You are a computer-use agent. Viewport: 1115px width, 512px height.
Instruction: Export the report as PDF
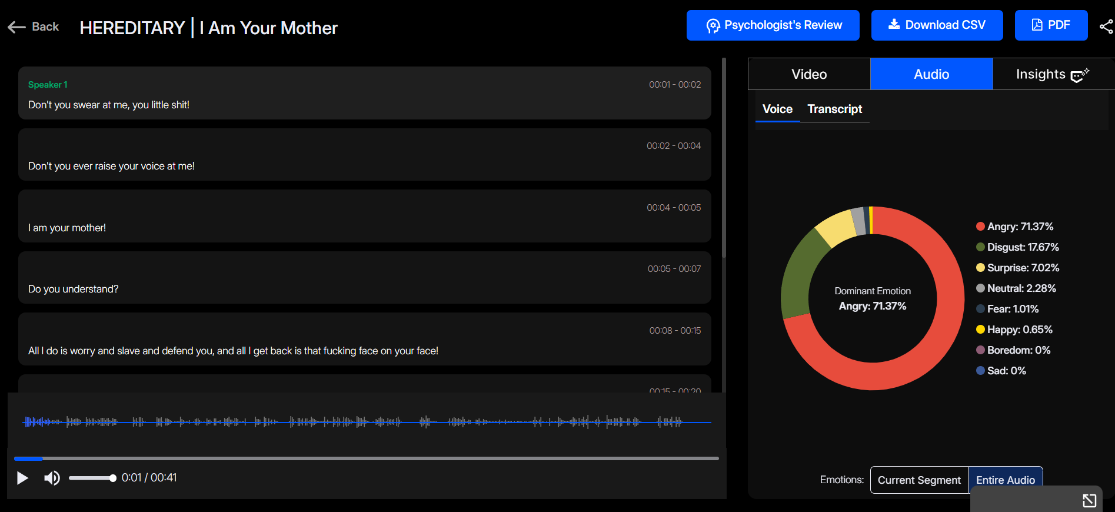point(1051,25)
